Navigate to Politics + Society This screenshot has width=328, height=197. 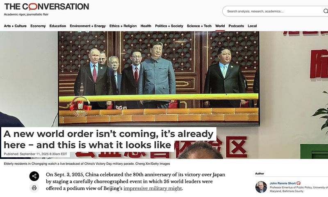[x=169, y=26]
